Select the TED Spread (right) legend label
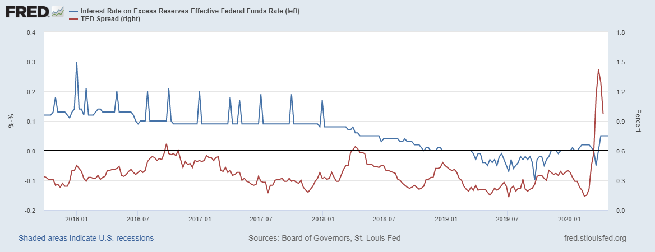The width and height of the screenshot is (655, 252). coord(110,19)
